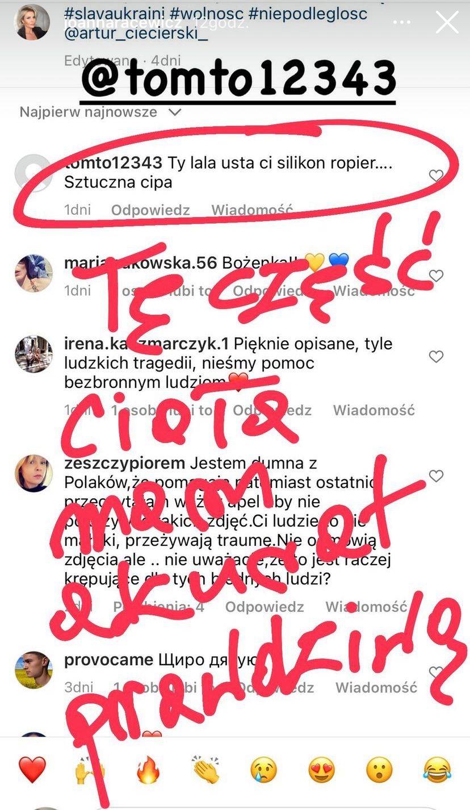Expand the Najpierw najnowsze sort dropdown
This screenshot has width=470, height=810.
click(x=100, y=112)
